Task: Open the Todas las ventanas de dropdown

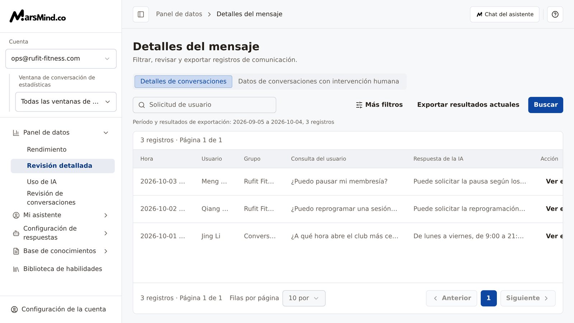Action: pyautogui.click(x=66, y=102)
